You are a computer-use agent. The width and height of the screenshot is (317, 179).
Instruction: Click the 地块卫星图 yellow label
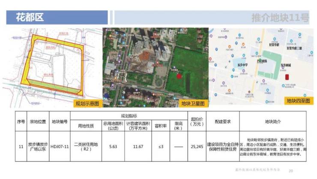193,103
